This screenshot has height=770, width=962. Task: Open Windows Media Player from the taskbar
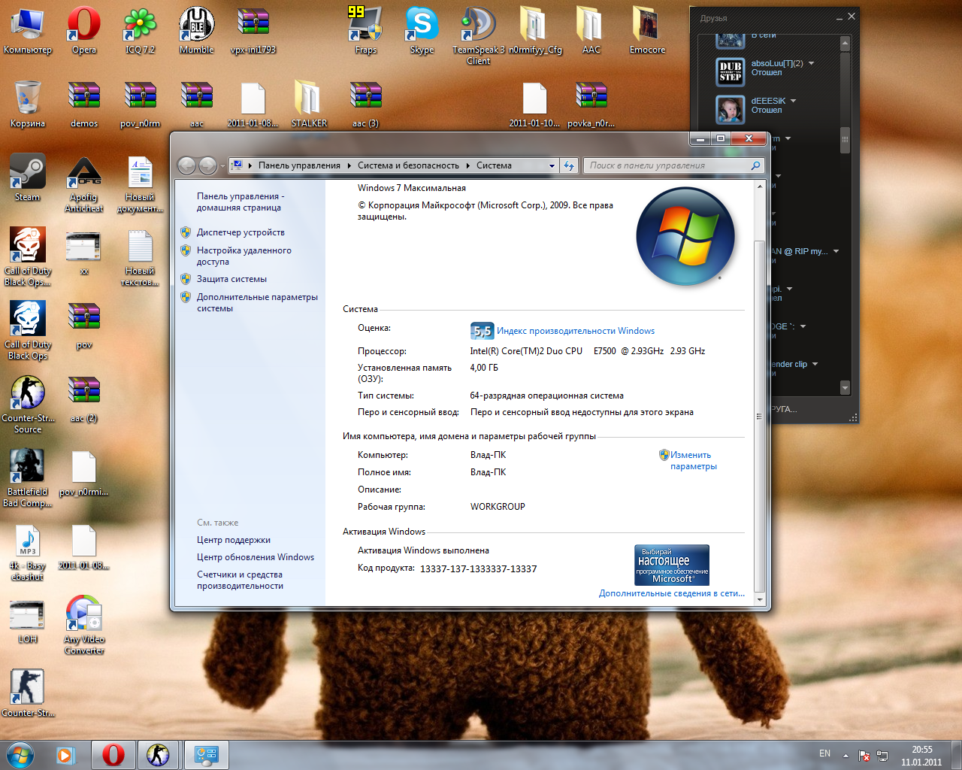click(66, 754)
